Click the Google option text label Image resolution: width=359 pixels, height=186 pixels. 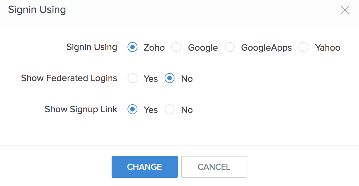pos(203,48)
